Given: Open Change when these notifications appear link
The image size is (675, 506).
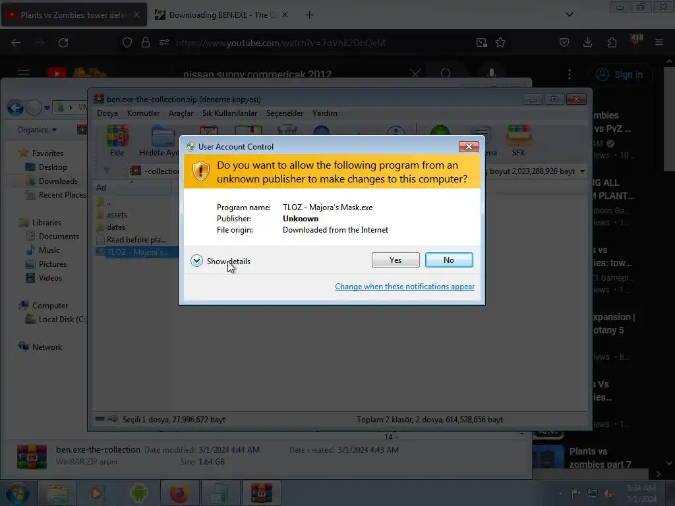Looking at the screenshot, I should [x=405, y=287].
